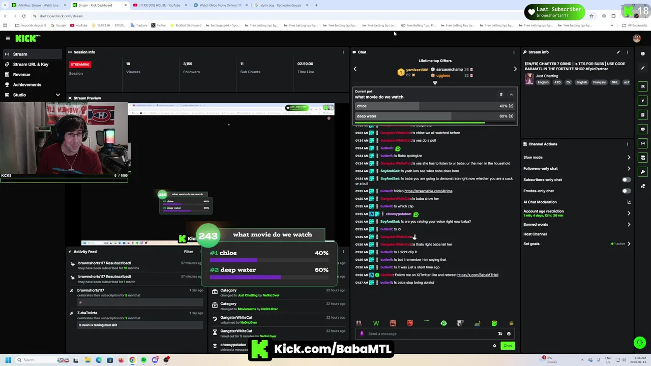Show next top gifters page
The height and width of the screenshot is (366, 651).
click(x=515, y=69)
